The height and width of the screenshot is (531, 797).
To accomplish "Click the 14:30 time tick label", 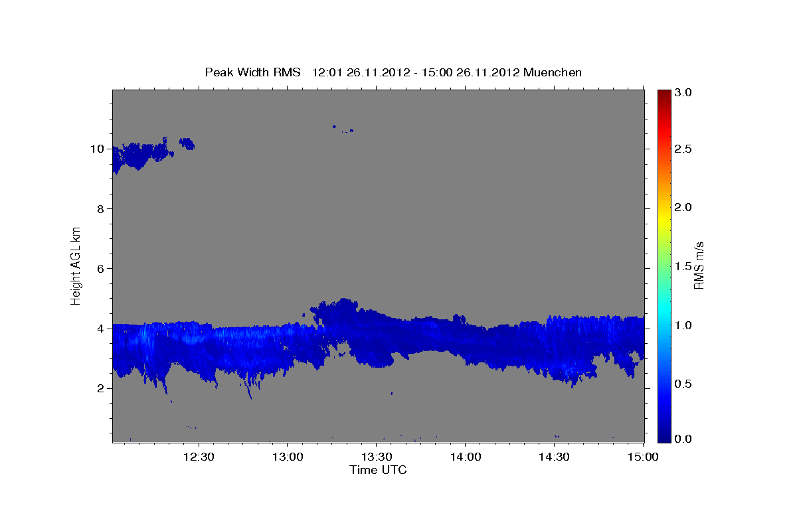I will [554, 457].
